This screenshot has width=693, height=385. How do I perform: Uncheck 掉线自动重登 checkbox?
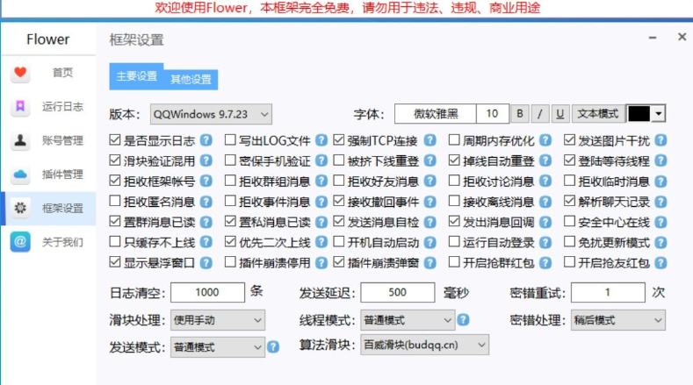(x=454, y=160)
